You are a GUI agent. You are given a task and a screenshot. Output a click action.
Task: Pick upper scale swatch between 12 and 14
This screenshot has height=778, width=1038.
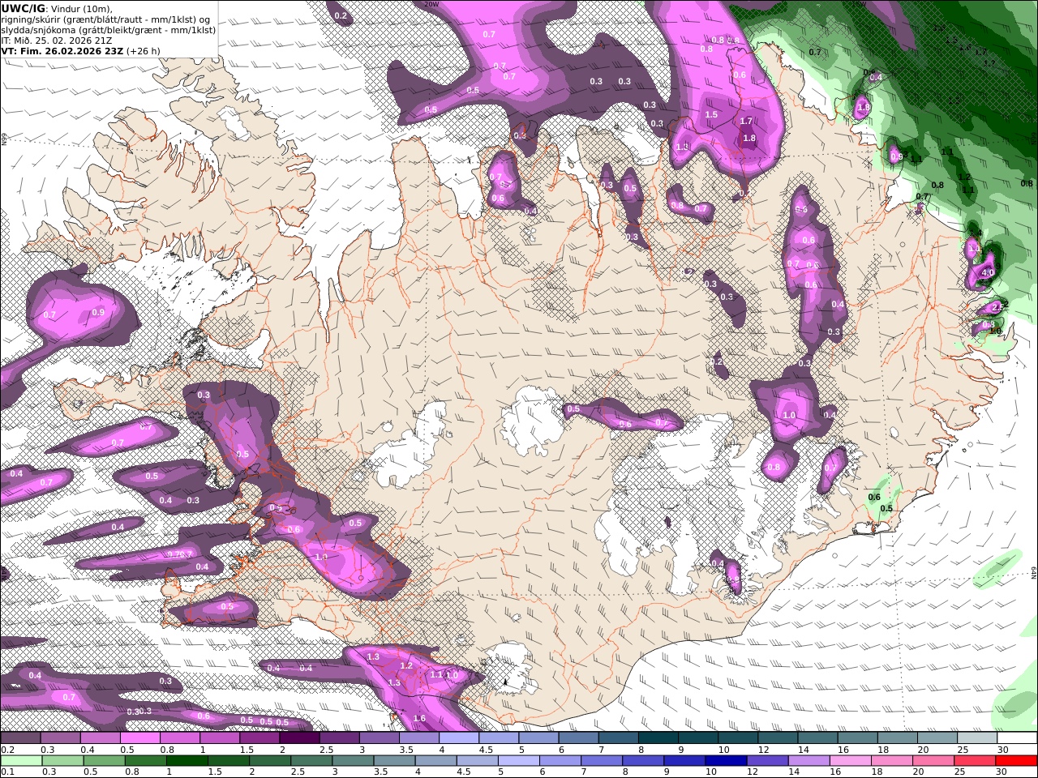[x=778, y=738]
